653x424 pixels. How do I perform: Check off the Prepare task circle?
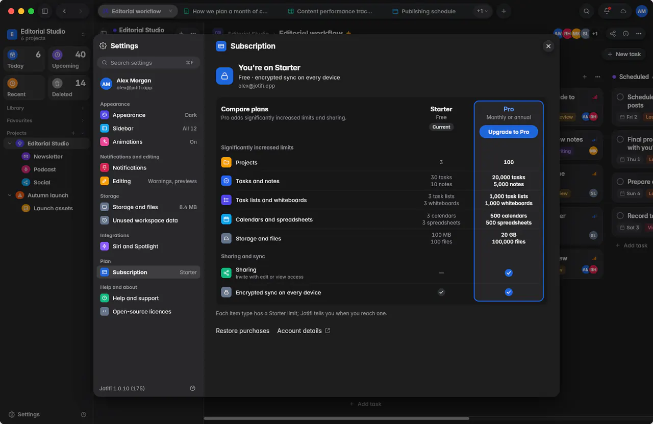tap(620, 182)
